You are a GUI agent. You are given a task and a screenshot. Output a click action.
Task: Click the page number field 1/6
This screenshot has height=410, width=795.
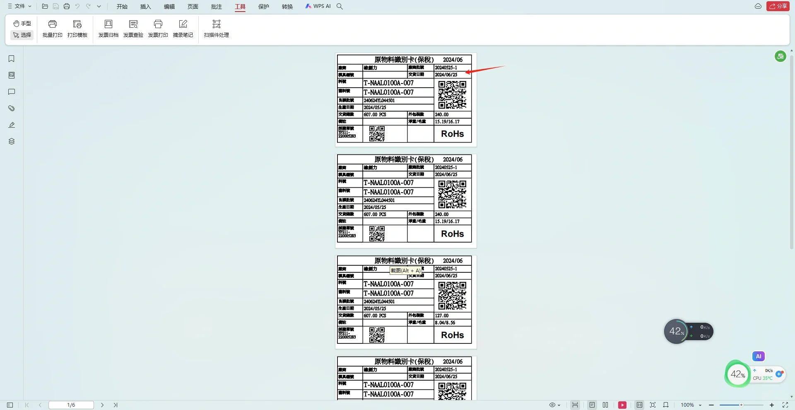pos(71,405)
